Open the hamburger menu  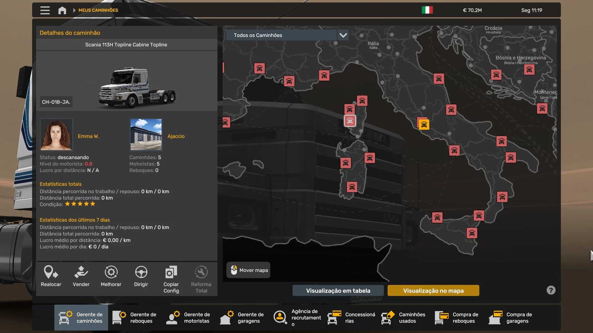[x=45, y=10]
